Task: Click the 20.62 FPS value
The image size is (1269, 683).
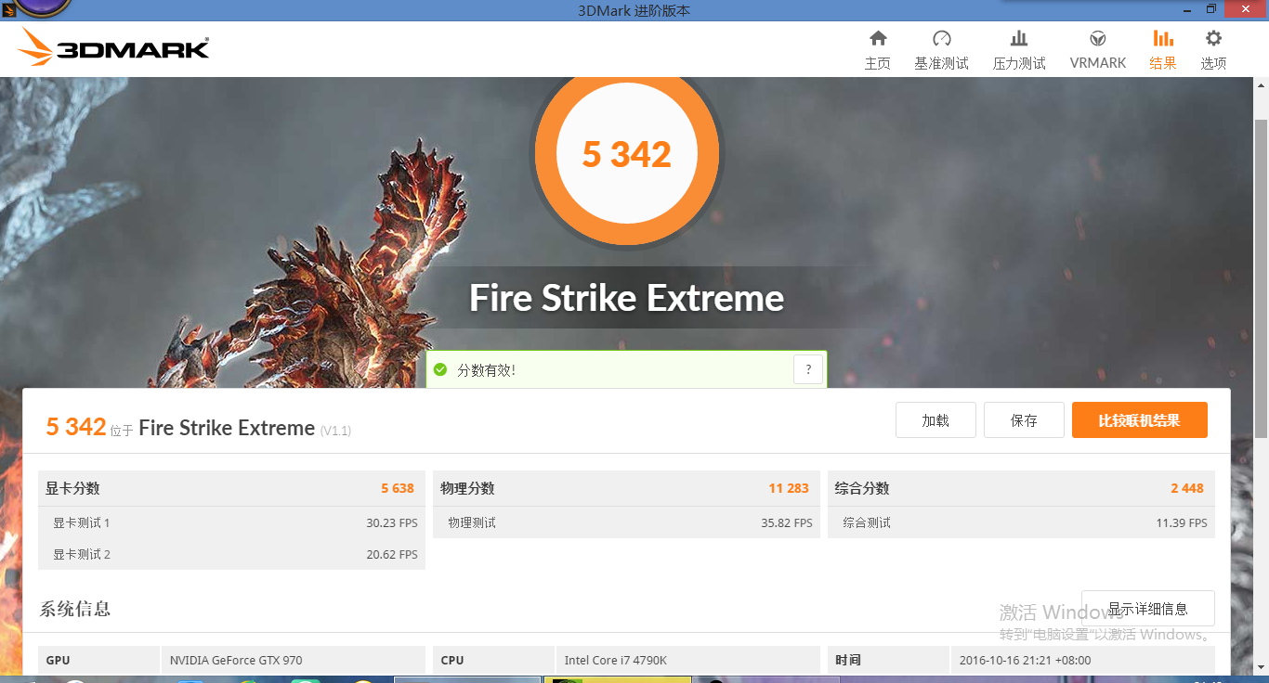Action: [392, 554]
